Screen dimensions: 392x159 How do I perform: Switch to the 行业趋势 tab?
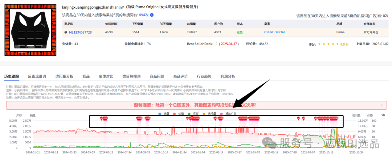204,76
